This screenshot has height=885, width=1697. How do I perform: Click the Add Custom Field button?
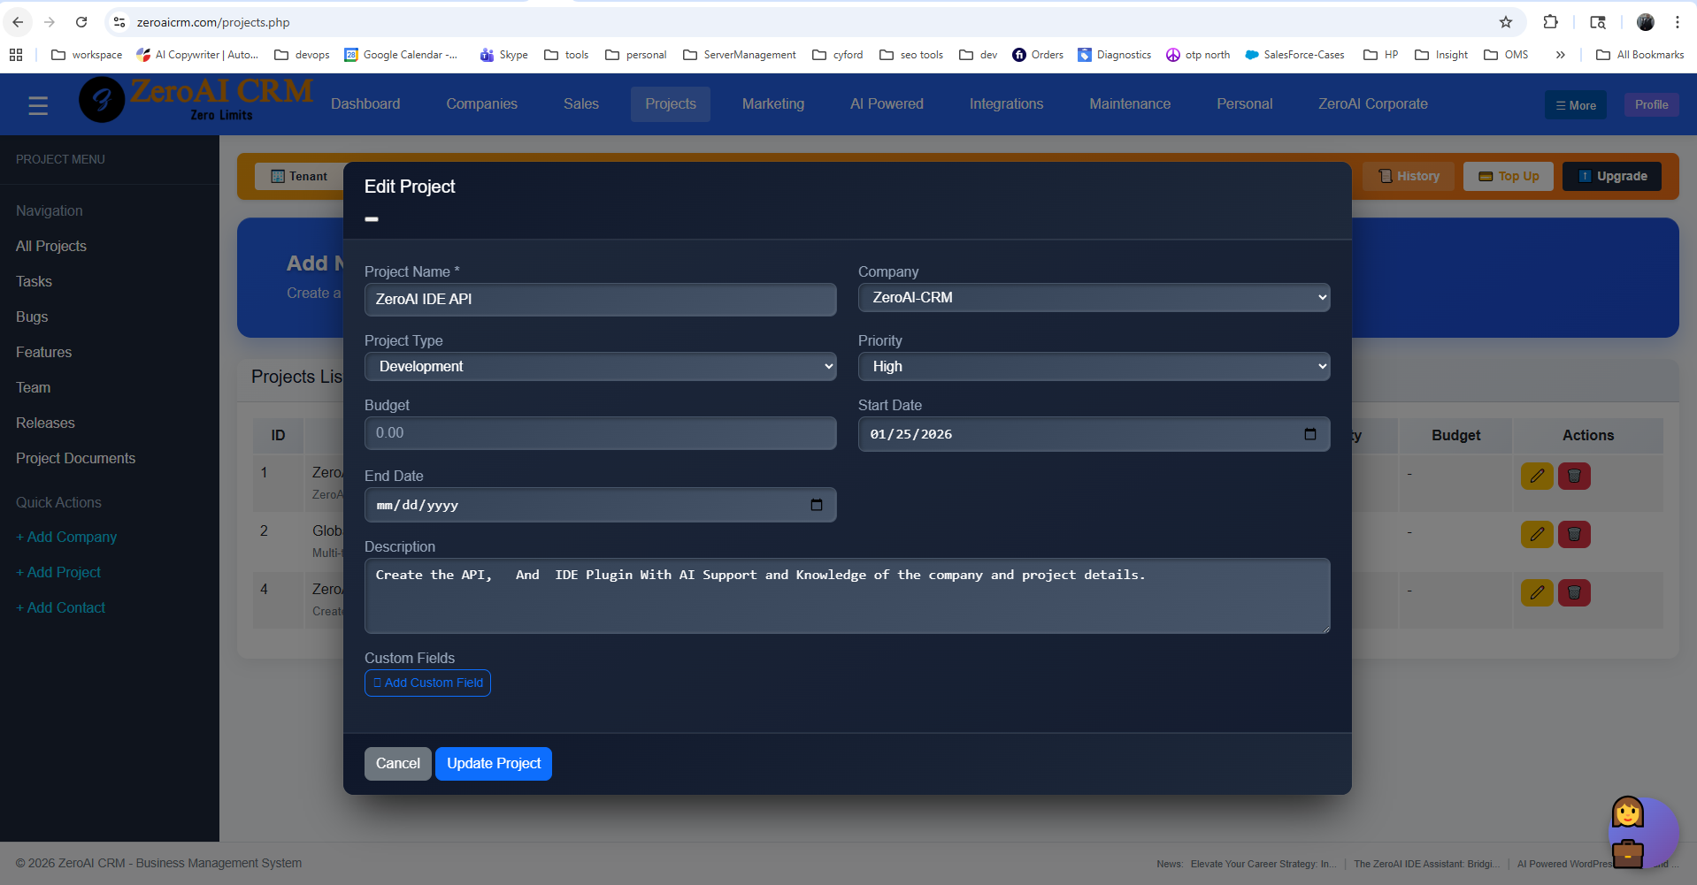coord(427,683)
